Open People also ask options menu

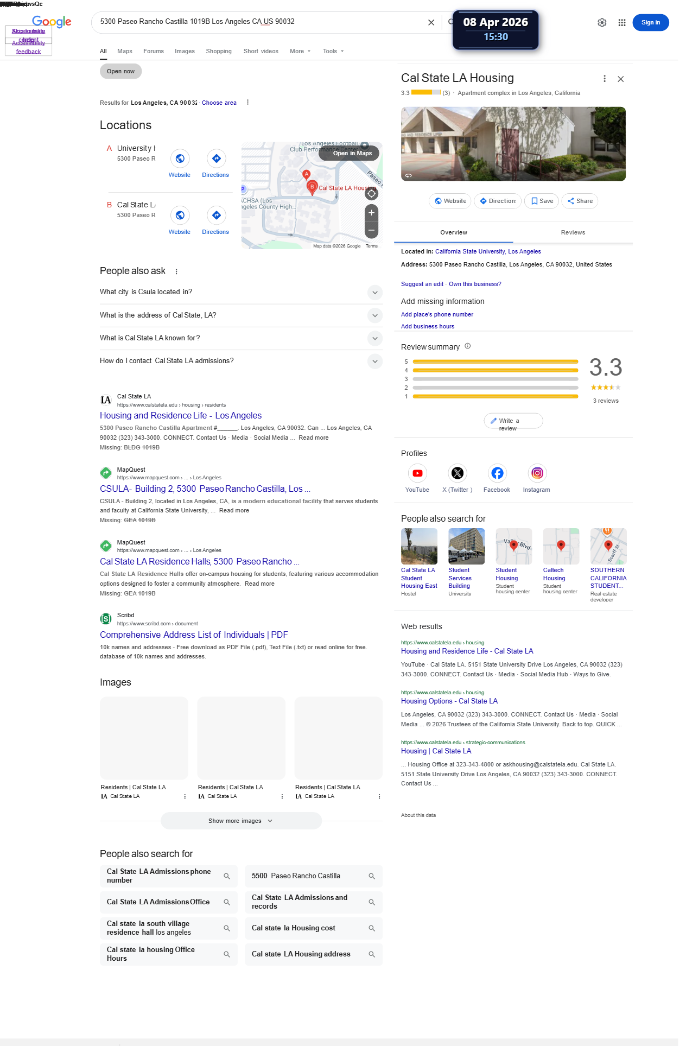tap(176, 271)
